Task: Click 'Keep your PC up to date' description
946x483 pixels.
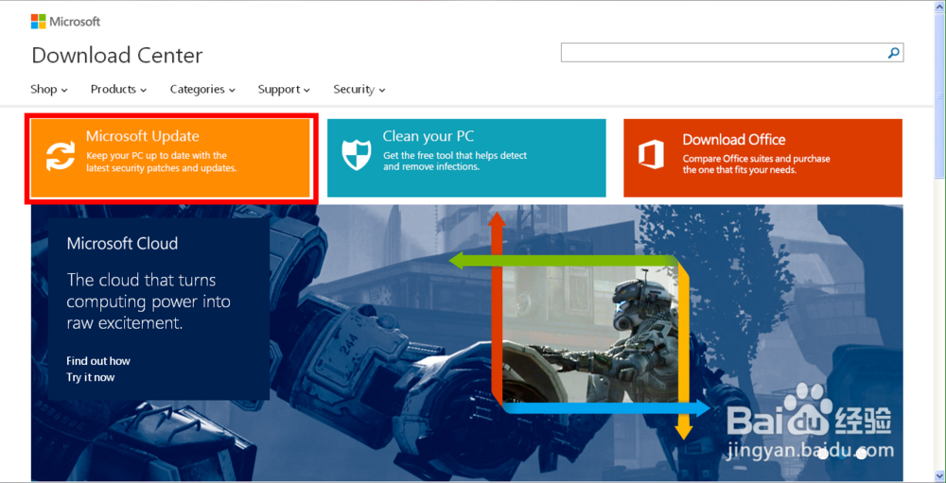Action: coord(161,163)
